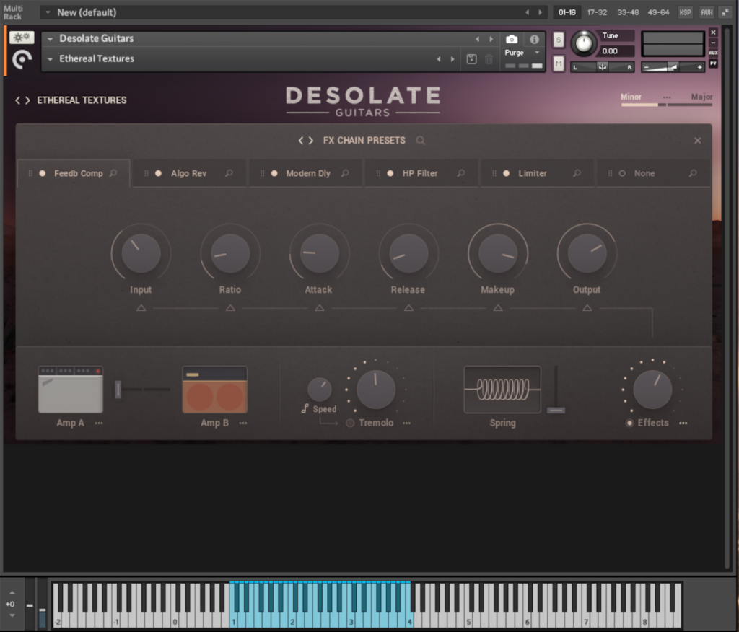Image resolution: width=739 pixels, height=632 pixels.
Task: Open the KSP script panel
Action: pos(685,12)
